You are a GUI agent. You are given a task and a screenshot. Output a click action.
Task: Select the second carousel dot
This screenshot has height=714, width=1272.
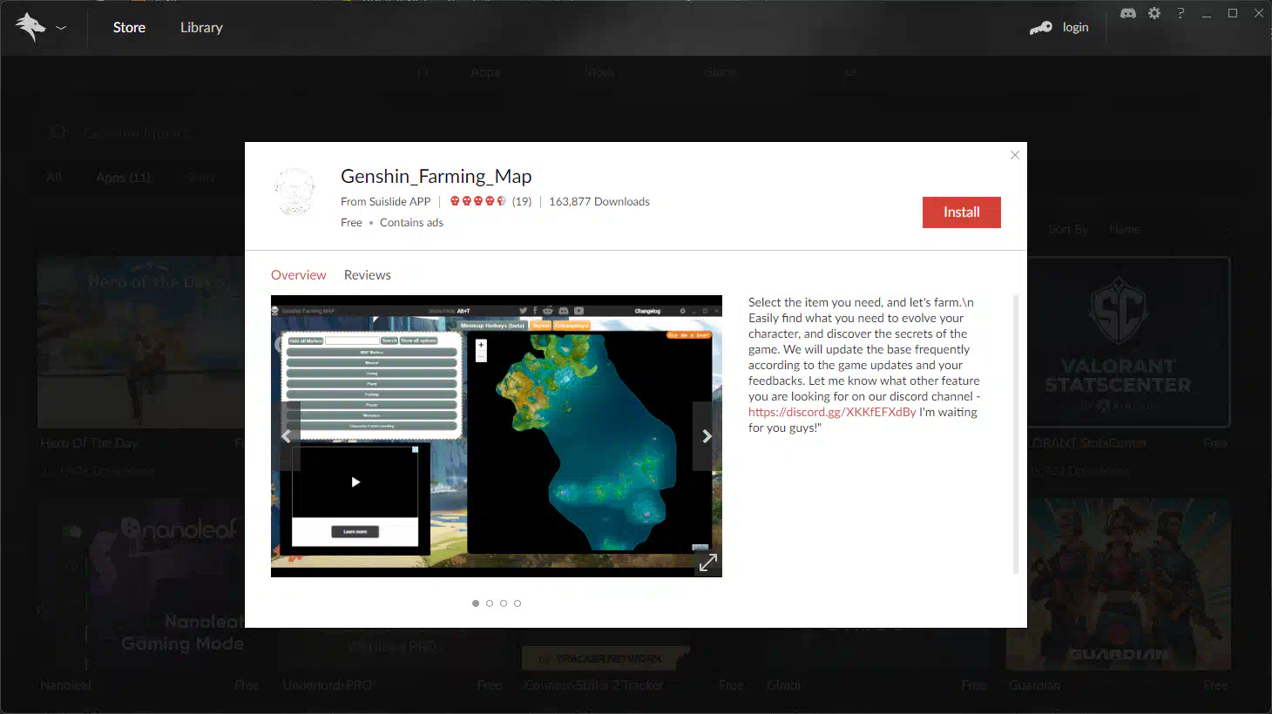490,603
